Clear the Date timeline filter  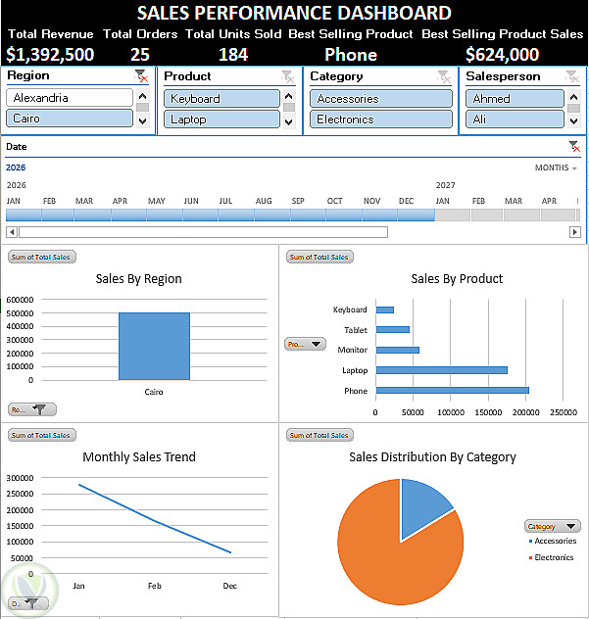pos(574,147)
